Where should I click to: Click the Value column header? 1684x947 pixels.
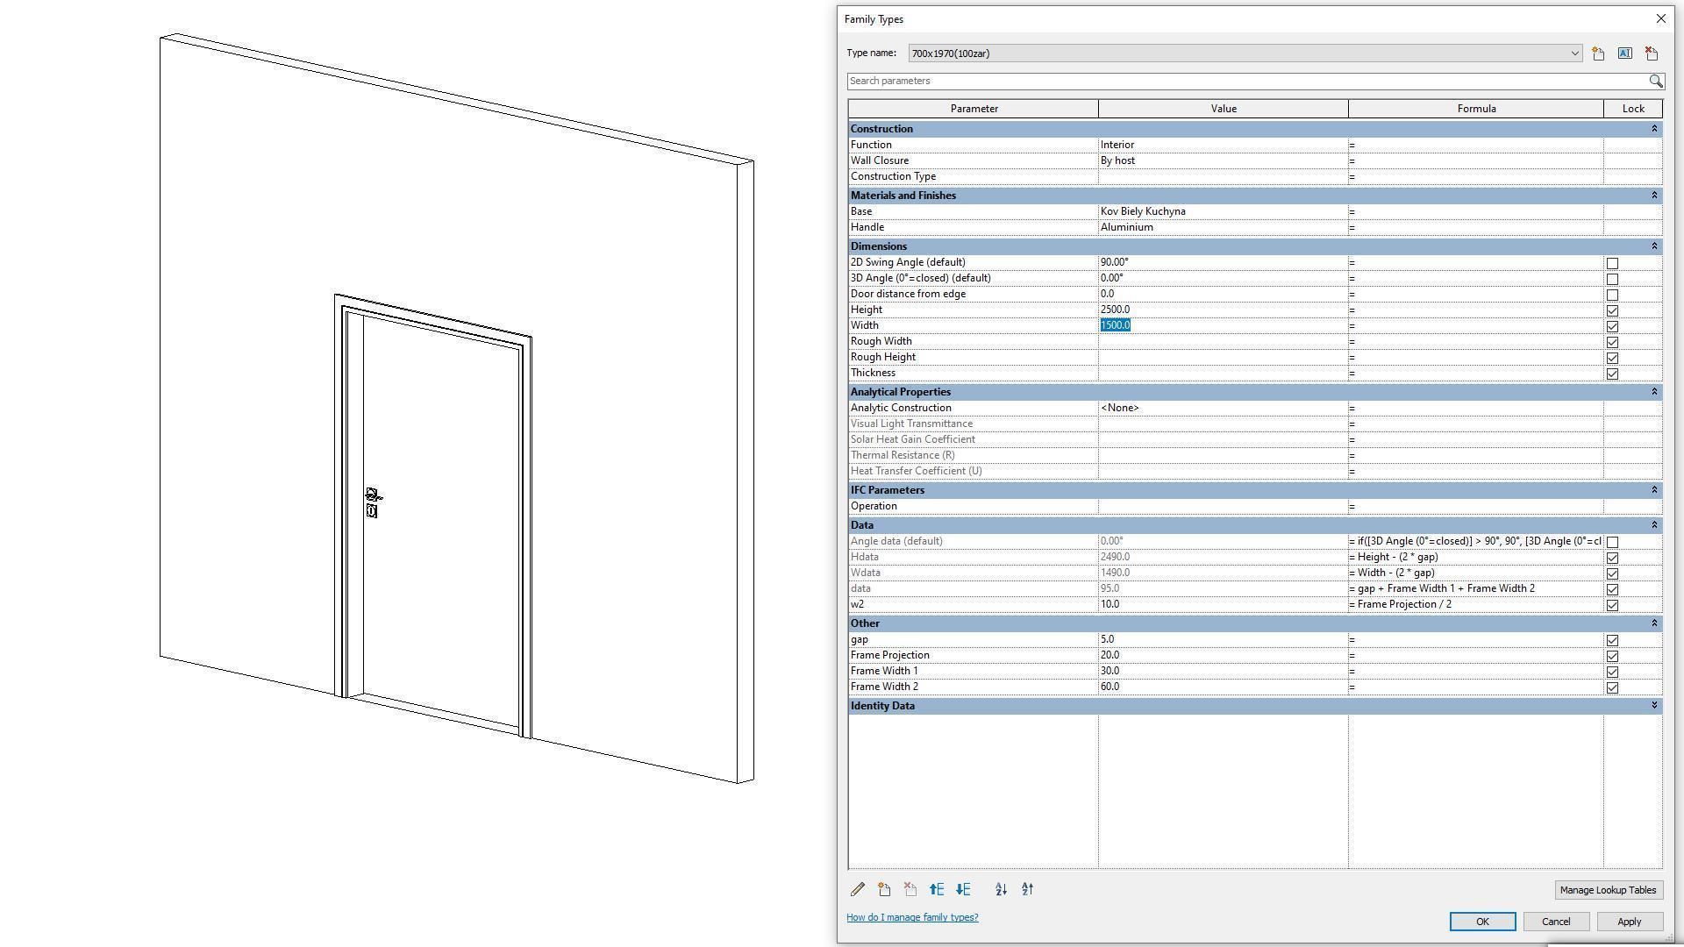1224,109
